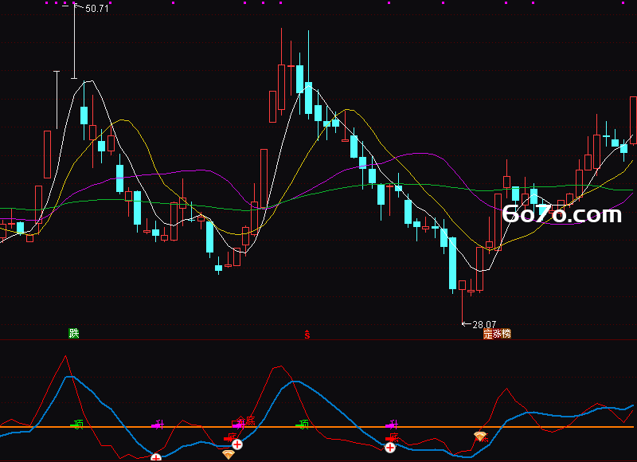Select the 28.07 low price label
The height and width of the screenshot is (462, 637).
(484, 324)
